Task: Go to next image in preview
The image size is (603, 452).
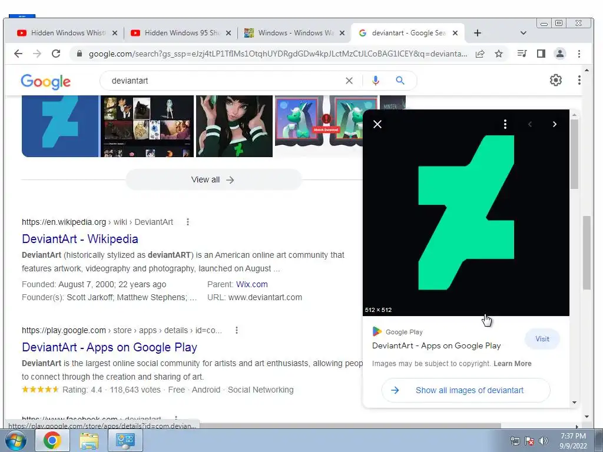Action: tap(554, 124)
